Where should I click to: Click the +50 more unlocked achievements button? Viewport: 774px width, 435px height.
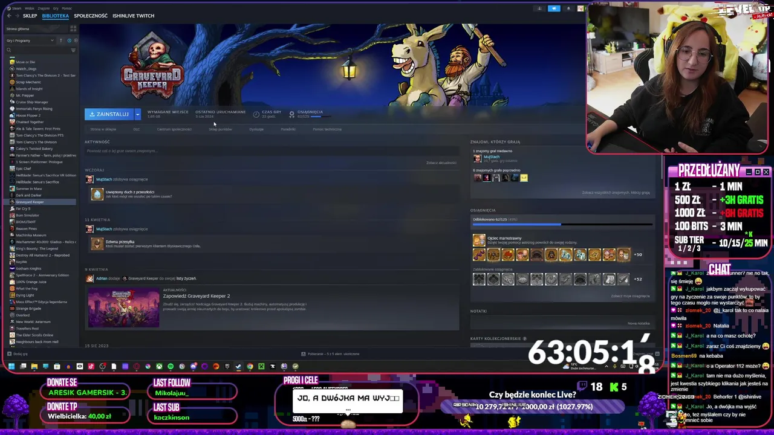point(638,254)
